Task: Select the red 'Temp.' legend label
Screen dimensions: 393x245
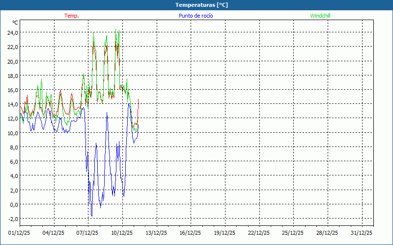Action: coord(72,16)
